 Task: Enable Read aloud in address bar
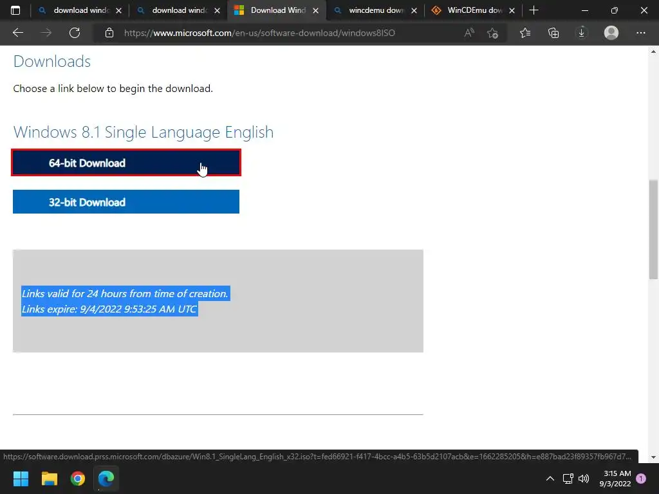[x=469, y=33]
